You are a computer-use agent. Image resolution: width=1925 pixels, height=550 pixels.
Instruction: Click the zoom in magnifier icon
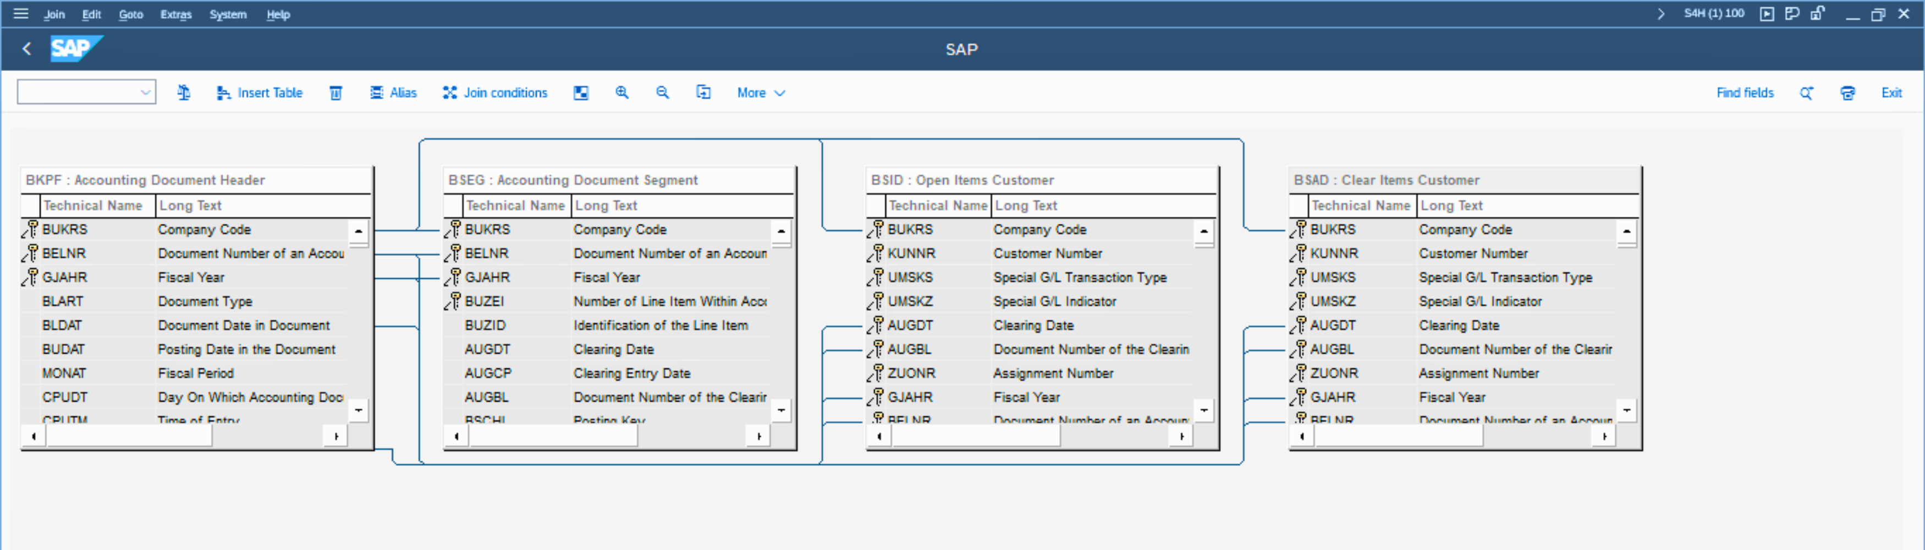[x=621, y=92]
